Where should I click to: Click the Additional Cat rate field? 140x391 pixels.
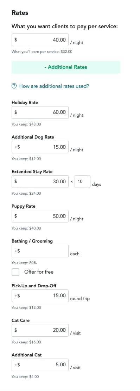40,365
